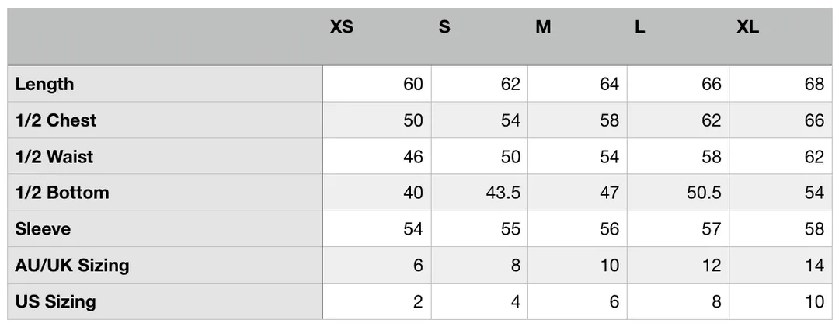Click the 1/2 Chest value 50 for XS
This screenshot has width=839, height=327.
[x=413, y=120]
